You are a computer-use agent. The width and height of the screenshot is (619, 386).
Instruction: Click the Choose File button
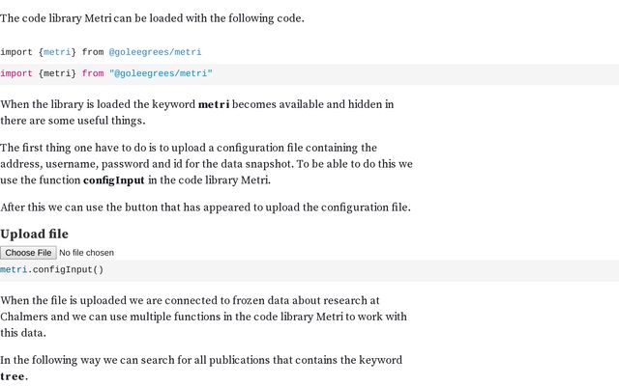[x=28, y=253]
